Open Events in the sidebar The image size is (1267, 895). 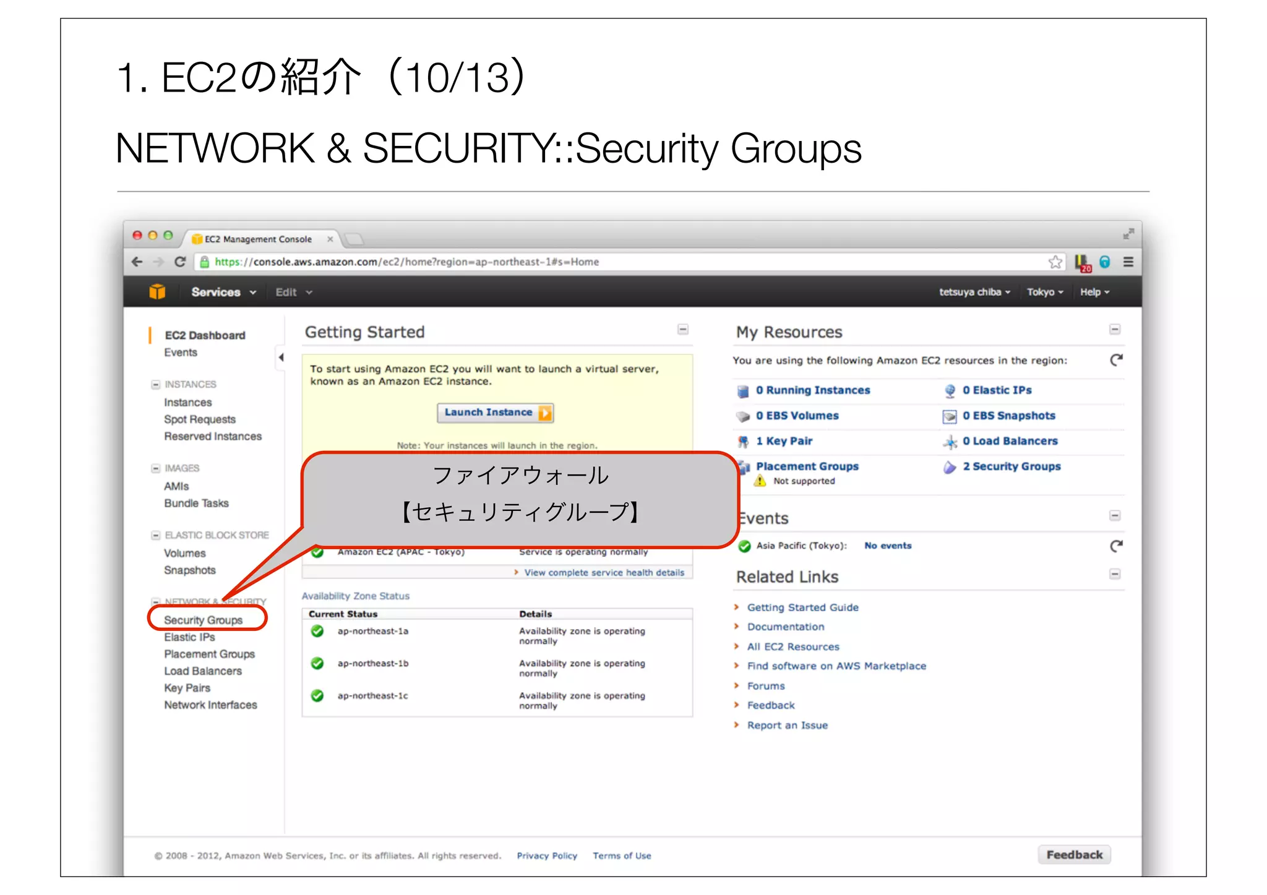tap(181, 353)
